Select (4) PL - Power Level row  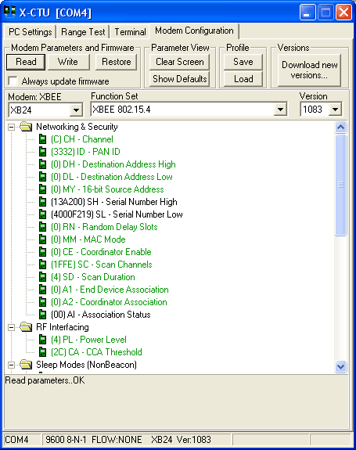(x=88, y=340)
